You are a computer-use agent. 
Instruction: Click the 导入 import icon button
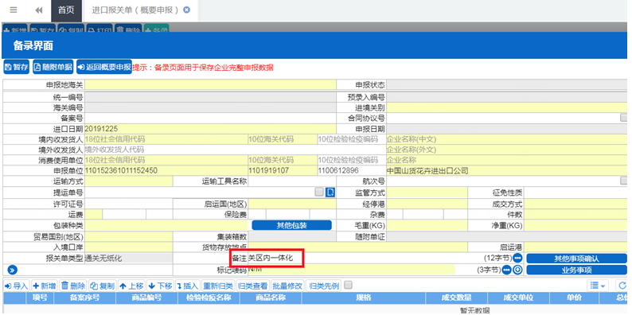(x=16, y=286)
